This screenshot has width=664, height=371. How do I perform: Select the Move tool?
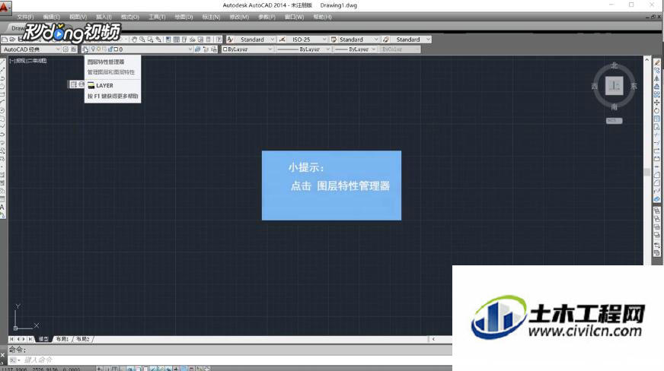click(657, 103)
